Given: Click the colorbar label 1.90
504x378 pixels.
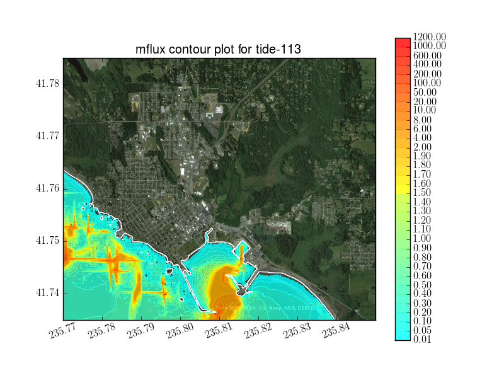Looking at the screenshot, I should 422,156.
